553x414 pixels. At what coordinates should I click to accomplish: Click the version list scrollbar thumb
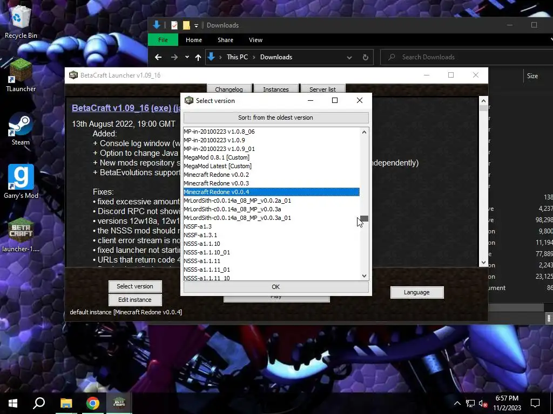365,219
